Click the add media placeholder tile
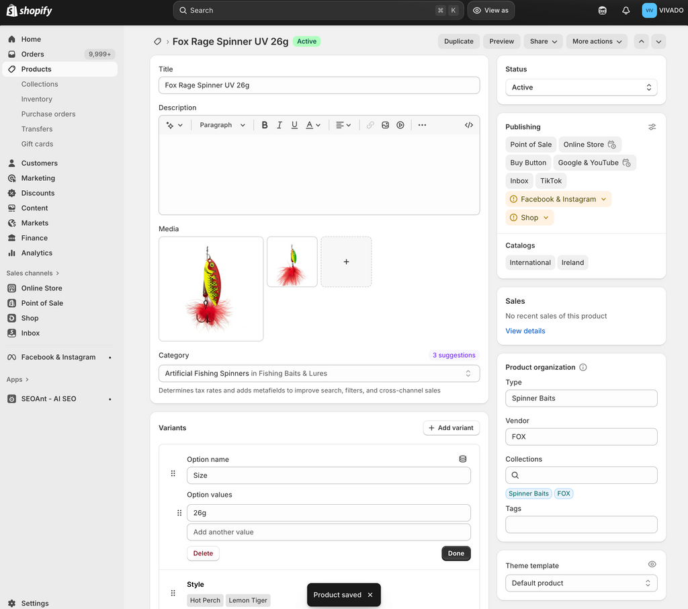Image resolution: width=688 pixels, height=609 pixels. pos(346,261)
